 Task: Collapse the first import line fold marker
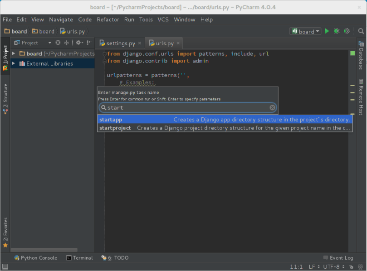click(x=105, y=54)
